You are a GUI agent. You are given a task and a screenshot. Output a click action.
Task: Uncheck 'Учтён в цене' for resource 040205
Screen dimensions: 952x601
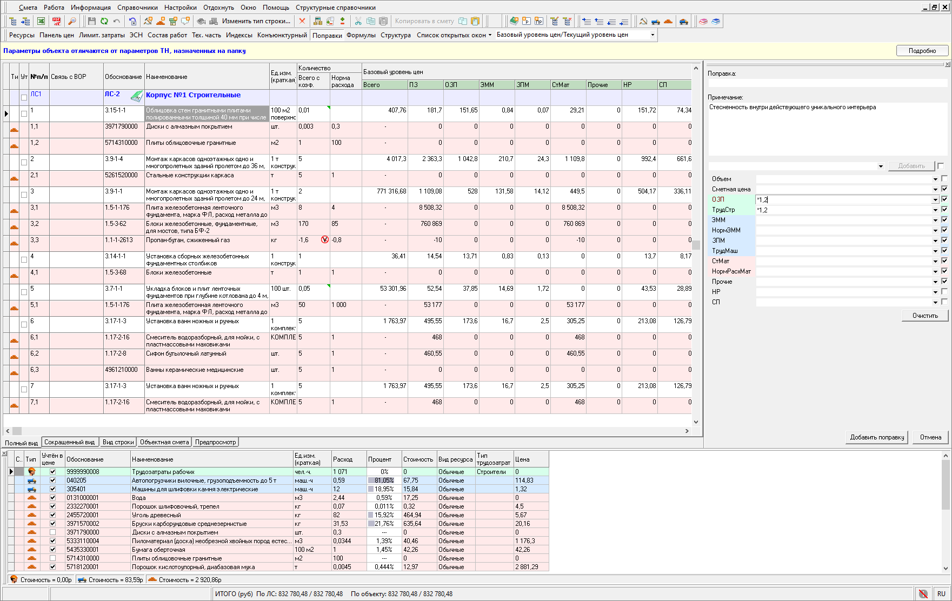(x=52, y=480)
